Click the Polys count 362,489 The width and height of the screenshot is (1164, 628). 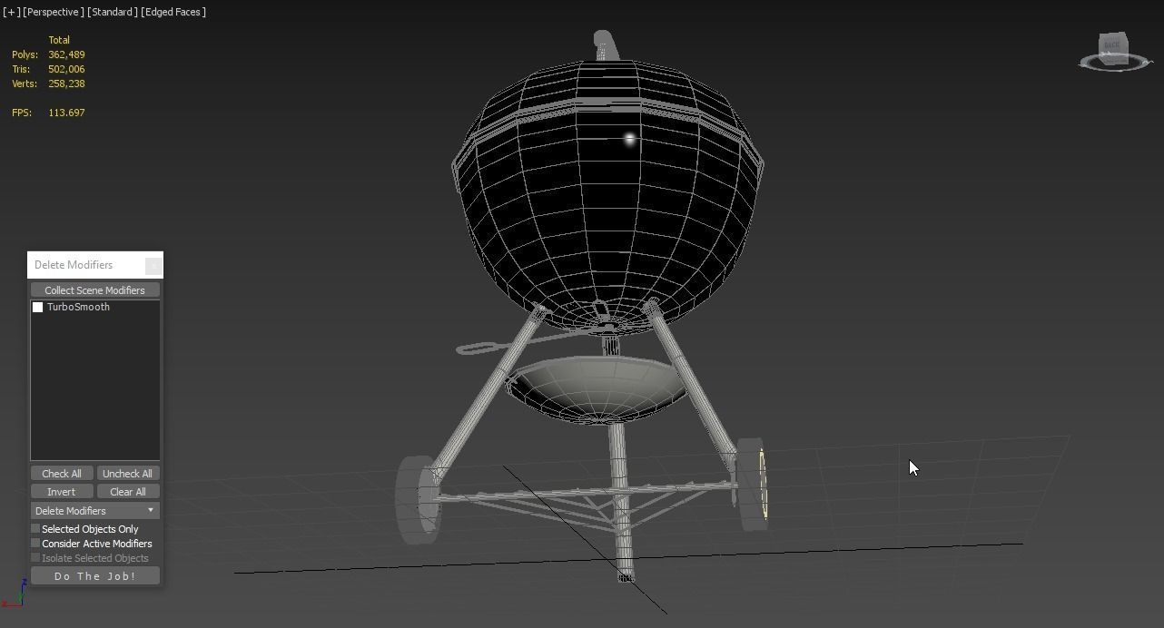click(66, 54)
